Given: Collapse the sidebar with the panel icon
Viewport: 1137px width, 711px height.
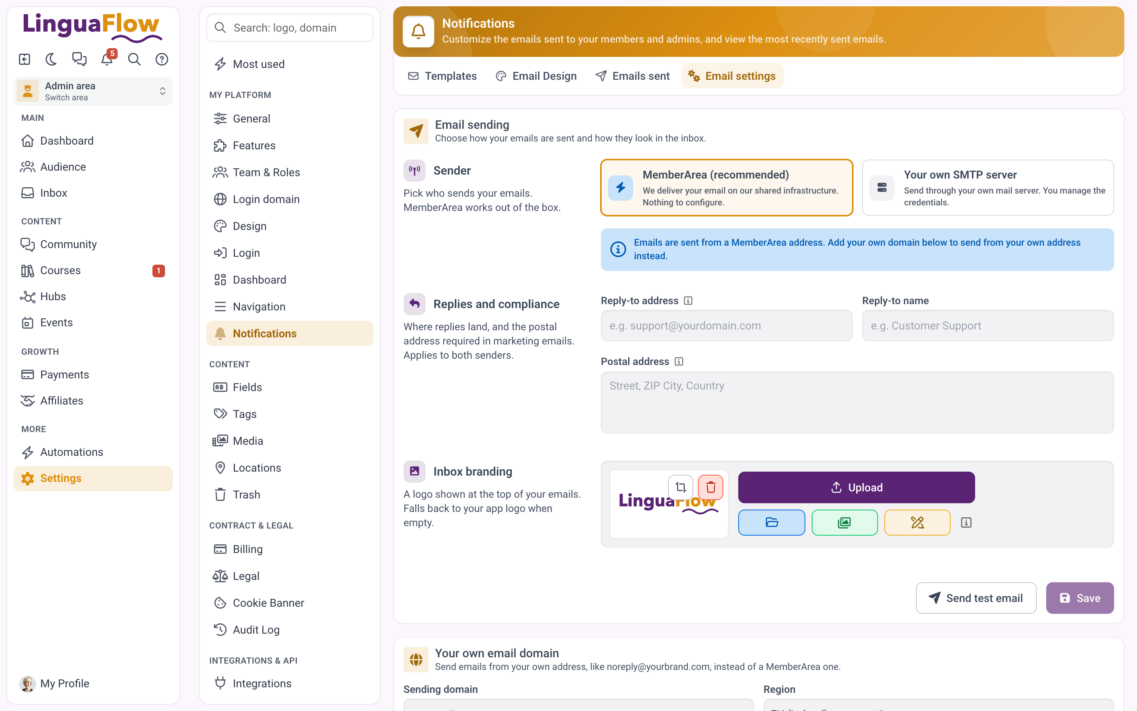Looking at the screenshot, I should pyautogui.click(x=24, y=59).
